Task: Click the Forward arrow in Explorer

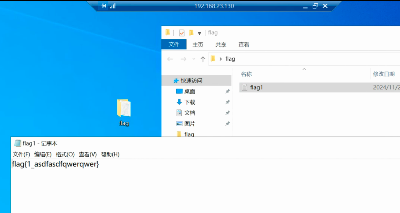Action: coord(183,59)
